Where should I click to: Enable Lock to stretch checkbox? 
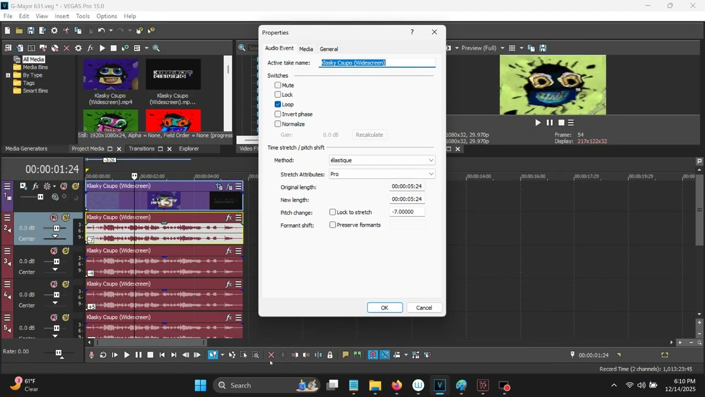click(333, 212)
